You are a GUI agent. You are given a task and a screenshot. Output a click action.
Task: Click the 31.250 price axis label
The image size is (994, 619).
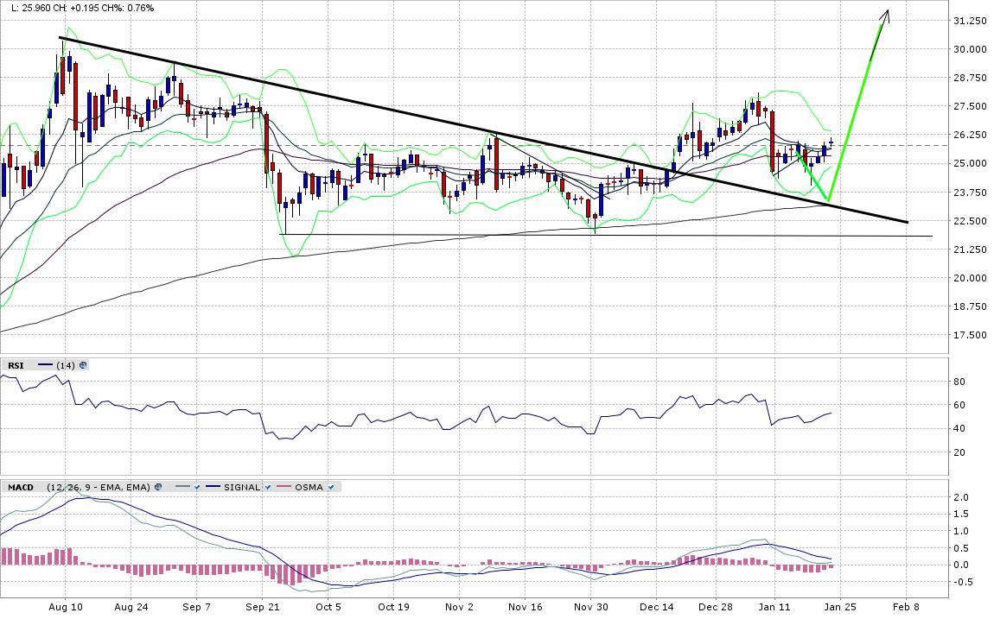[970, 21]
